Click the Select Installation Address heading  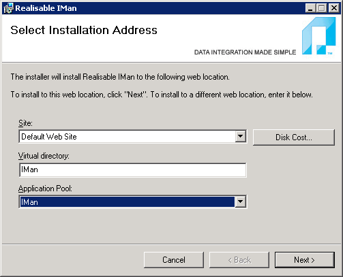(x=84, y=30)
